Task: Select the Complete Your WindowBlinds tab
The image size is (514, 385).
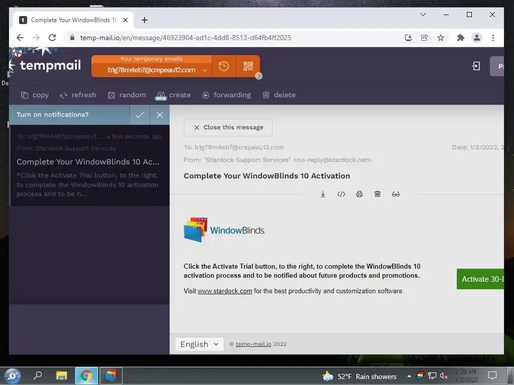Action: click(x=73, y=20)
